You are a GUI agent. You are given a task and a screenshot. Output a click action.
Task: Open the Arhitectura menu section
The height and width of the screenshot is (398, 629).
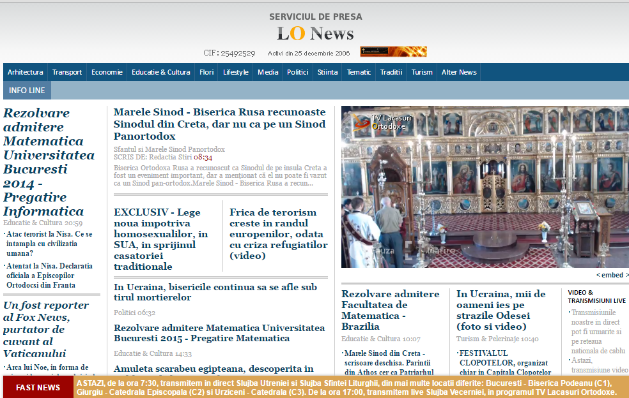point(26,72)
